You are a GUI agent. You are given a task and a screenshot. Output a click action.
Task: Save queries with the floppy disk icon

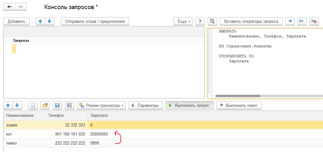pyautogui.click(x=57, y=106)
